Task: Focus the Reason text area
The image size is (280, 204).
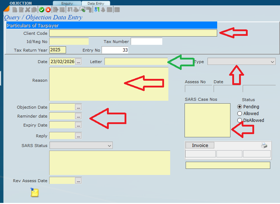Action: 109,84
